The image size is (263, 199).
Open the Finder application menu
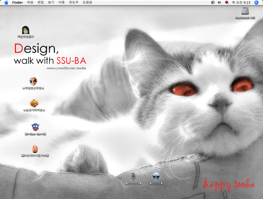click(x=17, y=2)
